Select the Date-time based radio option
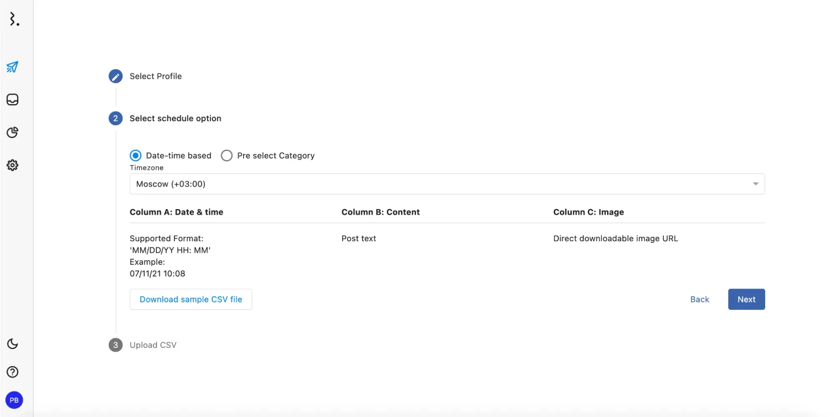 click(136, 156)
